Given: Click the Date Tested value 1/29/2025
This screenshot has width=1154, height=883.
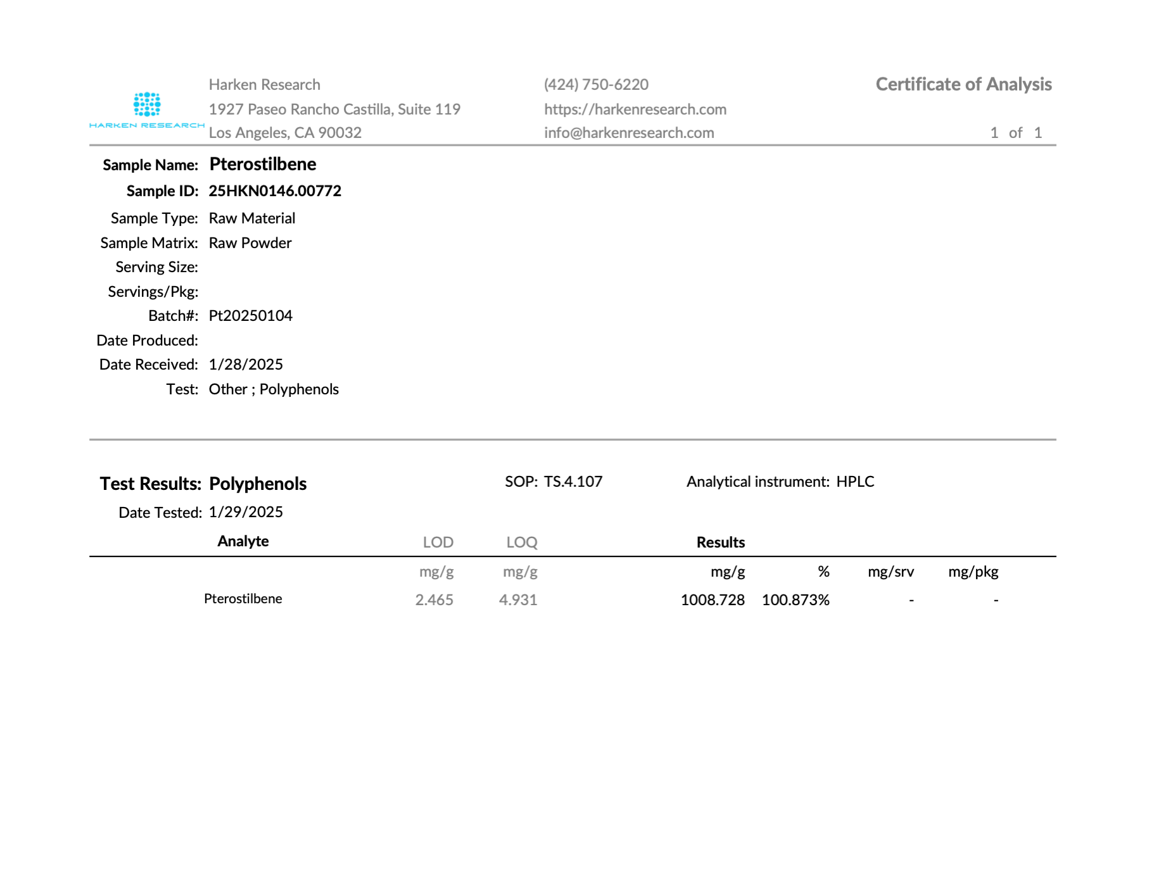Looking at the screenshot, I should (246, 512).
